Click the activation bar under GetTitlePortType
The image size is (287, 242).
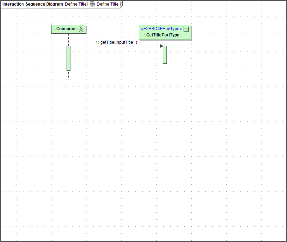click(x=165, y=54)
